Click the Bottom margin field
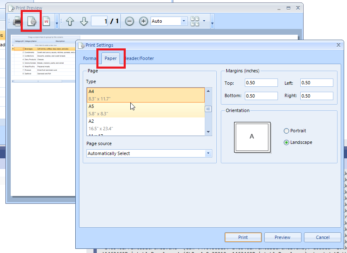Screen dimensions: 347x253 tap(261, 96)
